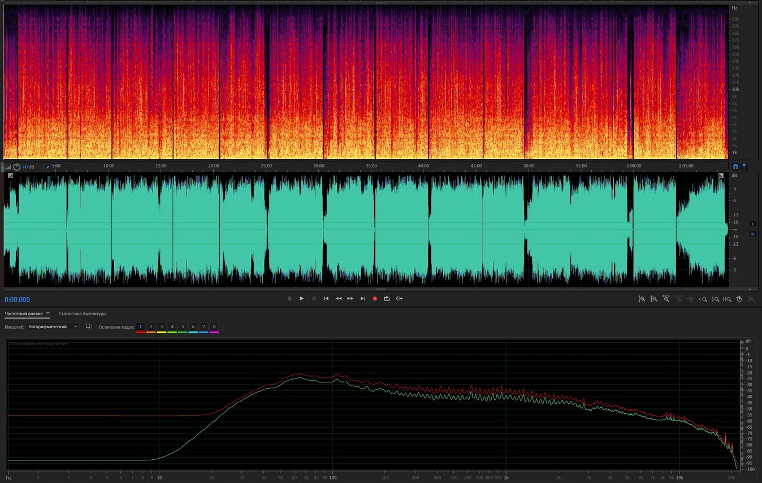Open Частотный анализ panel menu
This screenshot has width=762, height=483.
tap(48, 314)
